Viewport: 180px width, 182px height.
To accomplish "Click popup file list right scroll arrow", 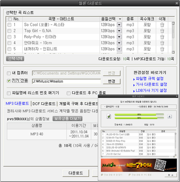I will (x=174, y=156).
